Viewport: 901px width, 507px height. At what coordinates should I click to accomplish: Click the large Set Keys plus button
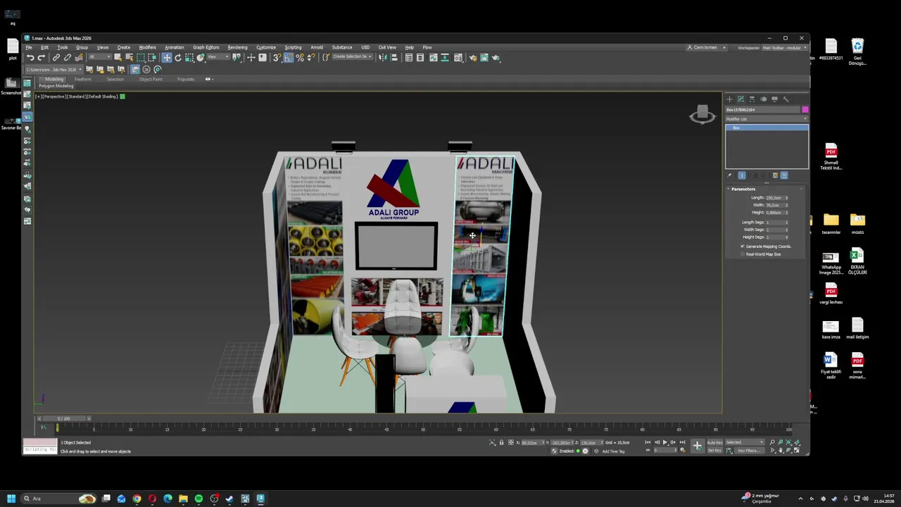pos(697,446)
